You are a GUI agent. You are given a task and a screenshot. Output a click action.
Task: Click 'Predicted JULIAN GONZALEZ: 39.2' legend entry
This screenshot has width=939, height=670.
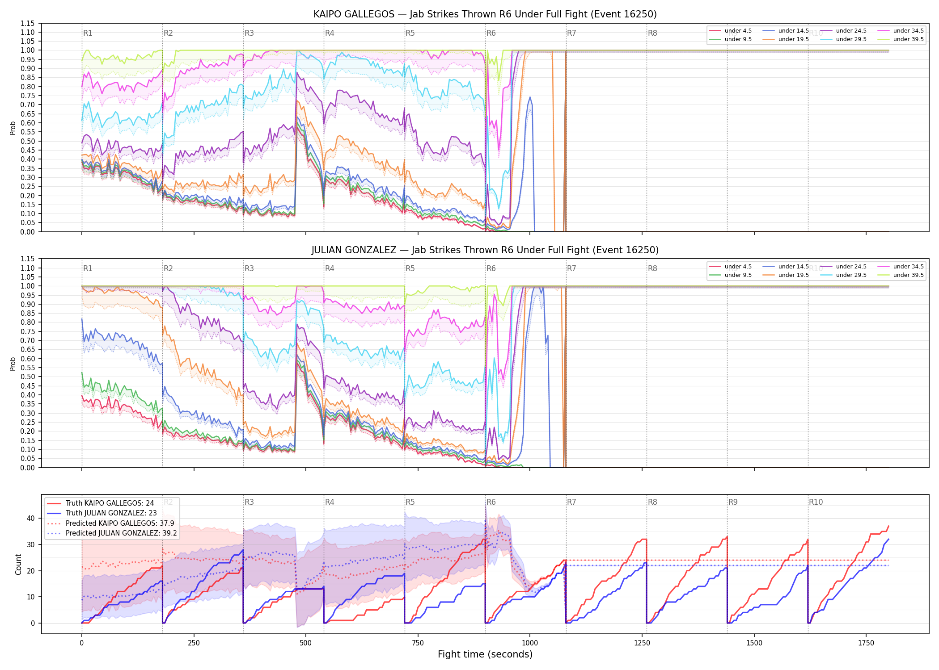pos(112,533)
